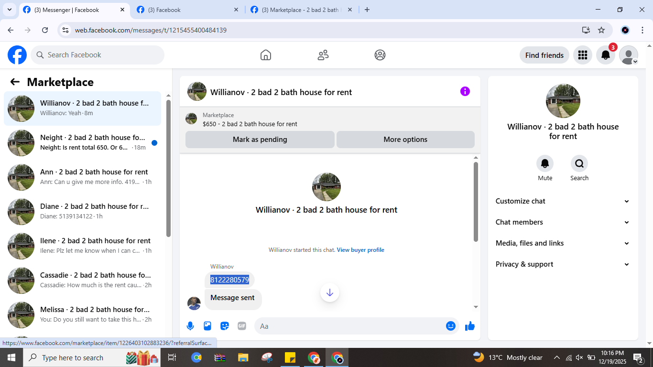The width and height of the screenshot is (653, 367).
Task: Click the browser address bar URL
Action: tap(151, 30)
